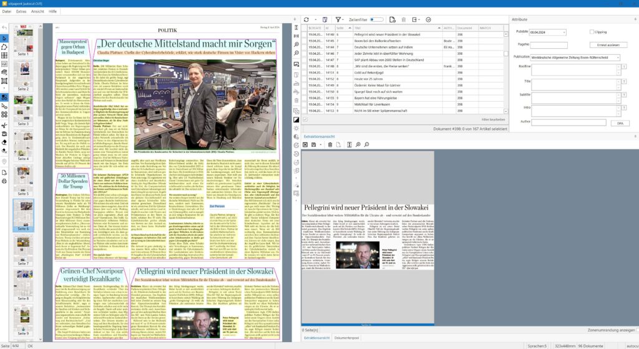Switch to the Dokumentenpool tab

click(x=346, y=338)
